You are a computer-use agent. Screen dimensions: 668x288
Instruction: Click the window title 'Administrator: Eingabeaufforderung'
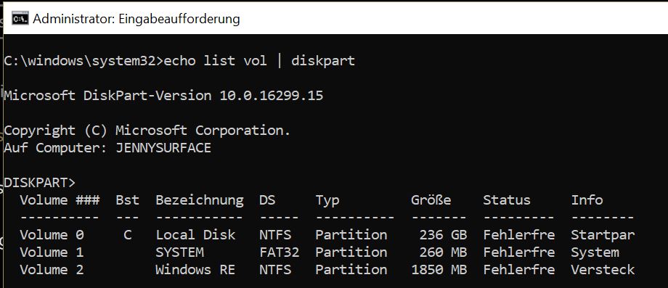[137, 19]
